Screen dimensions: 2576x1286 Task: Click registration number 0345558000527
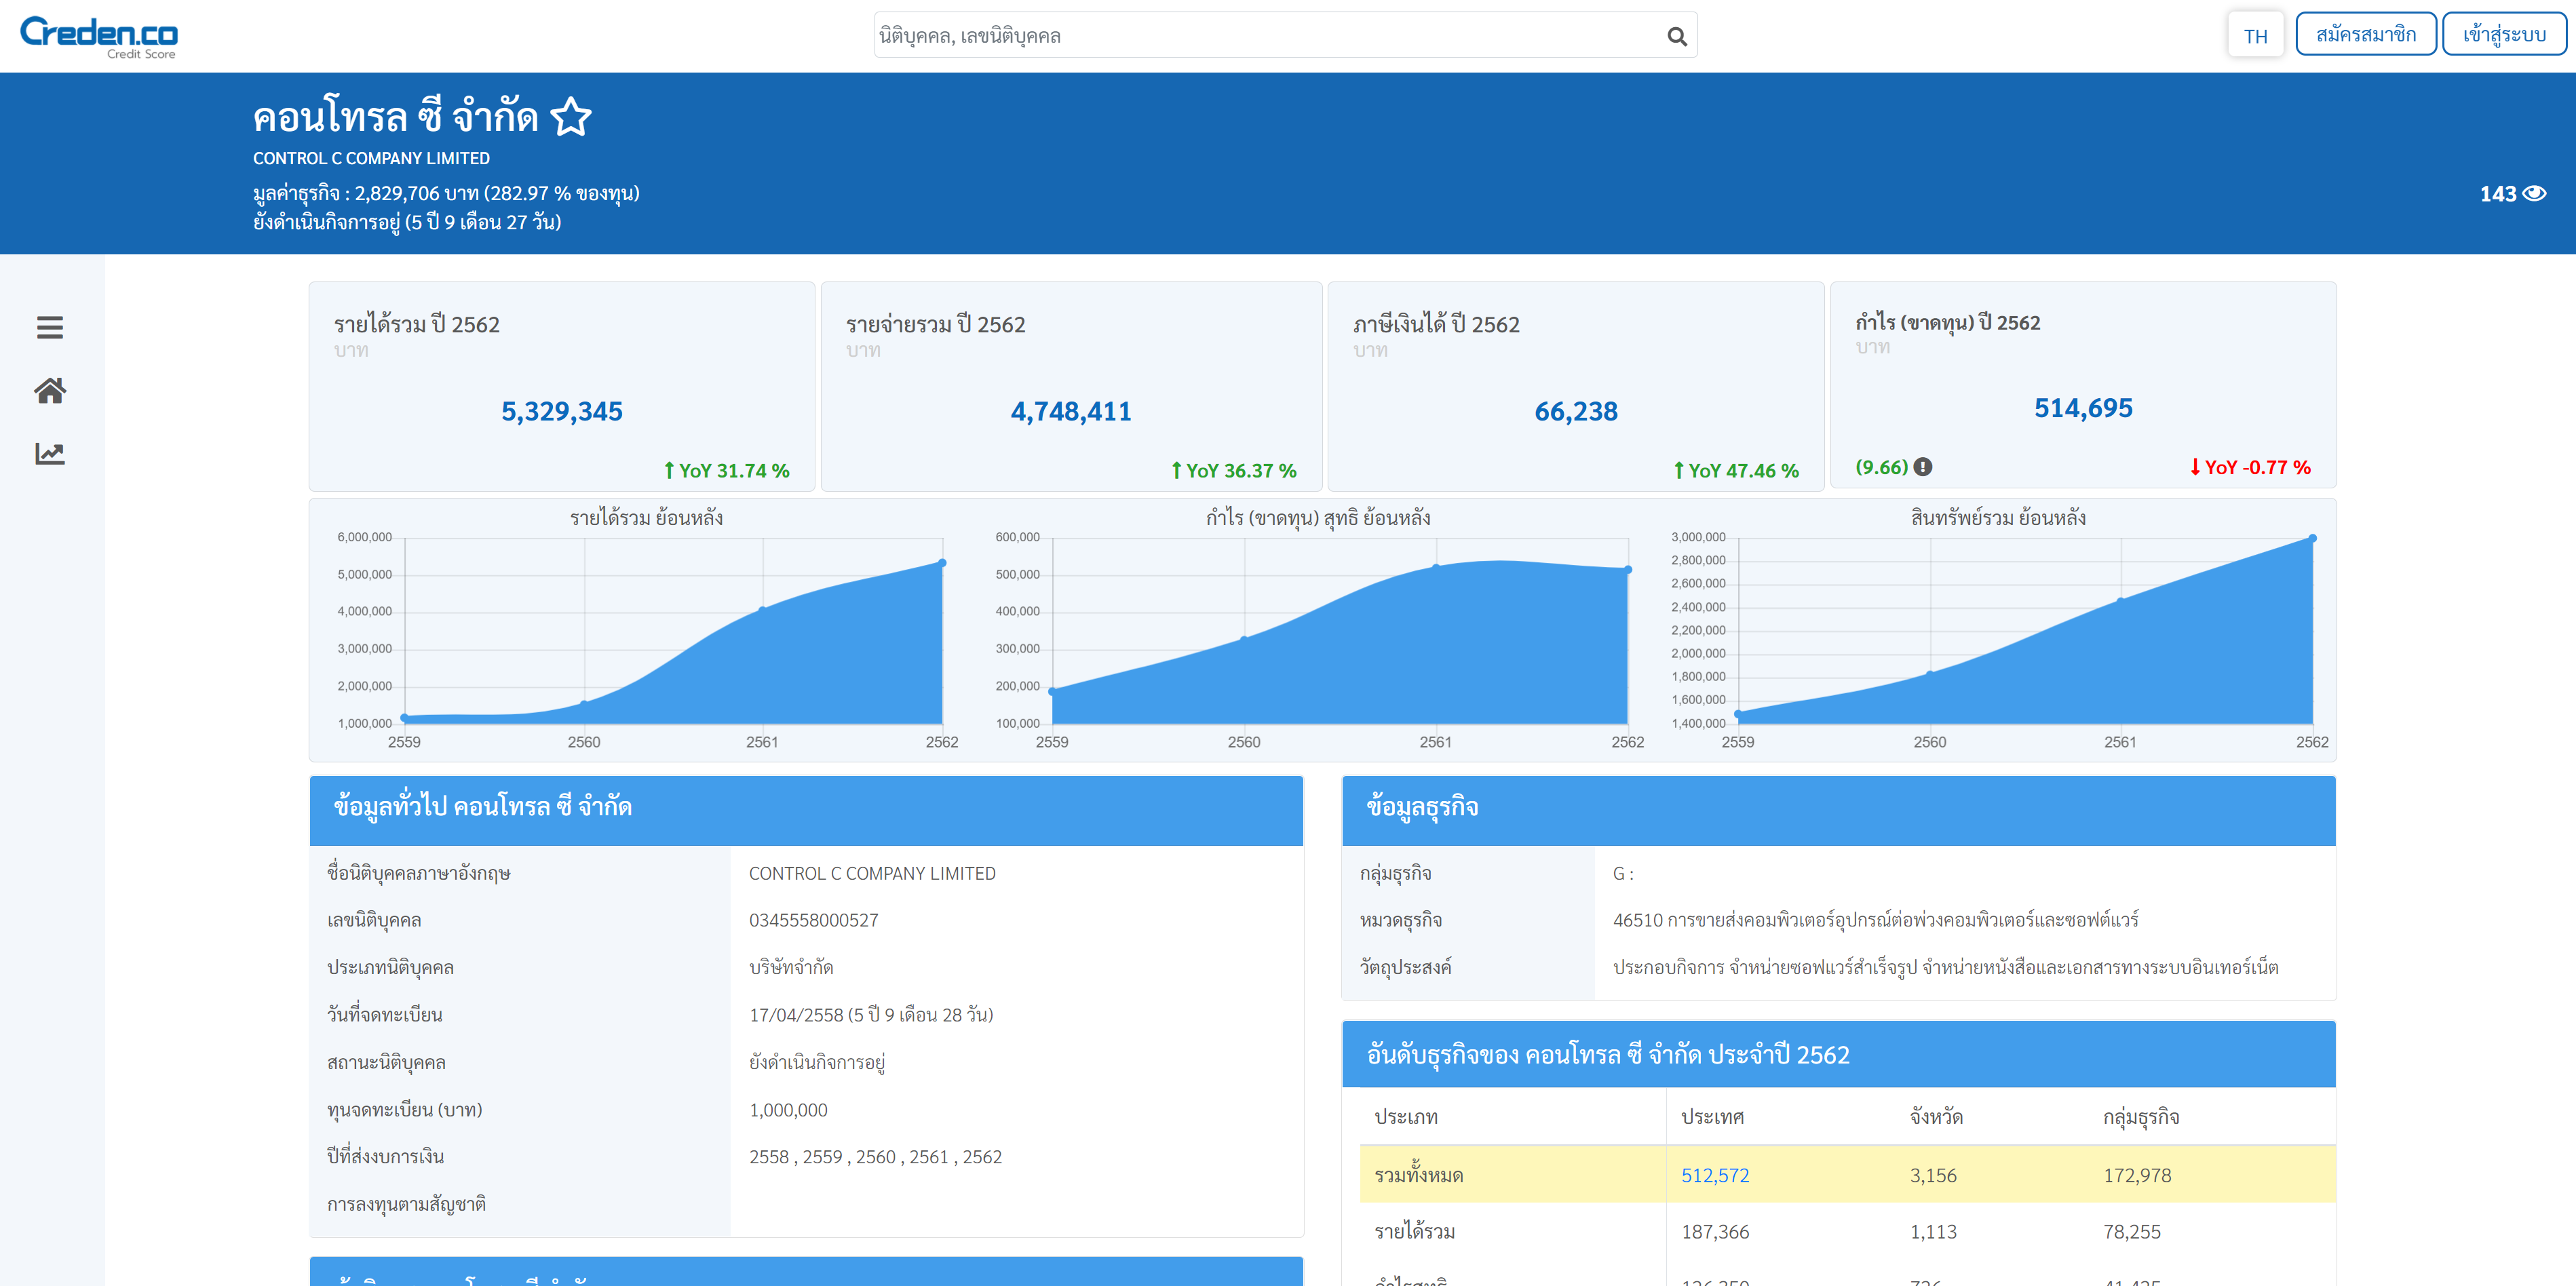[813, 920]
